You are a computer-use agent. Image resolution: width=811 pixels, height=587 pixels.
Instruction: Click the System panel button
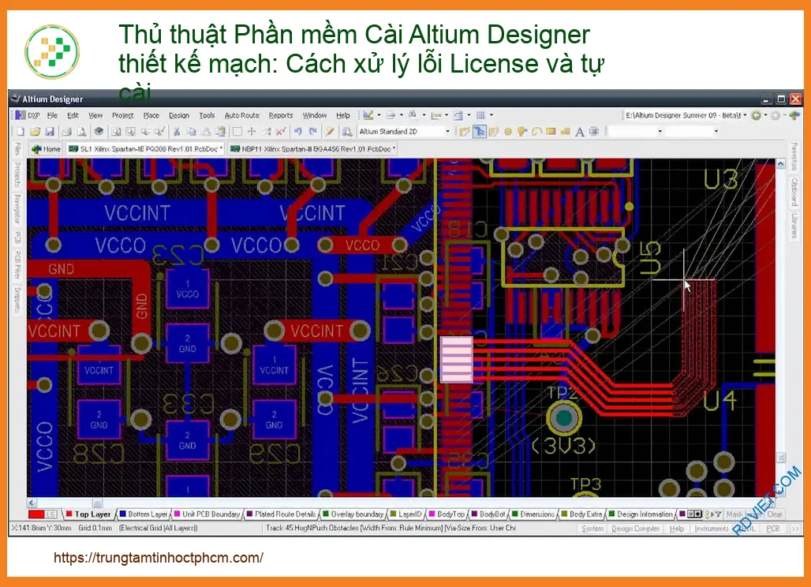click(592, 529)
